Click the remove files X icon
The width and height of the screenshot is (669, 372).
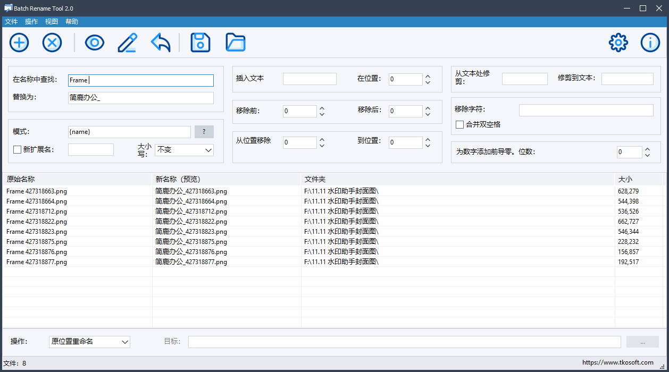52,43
